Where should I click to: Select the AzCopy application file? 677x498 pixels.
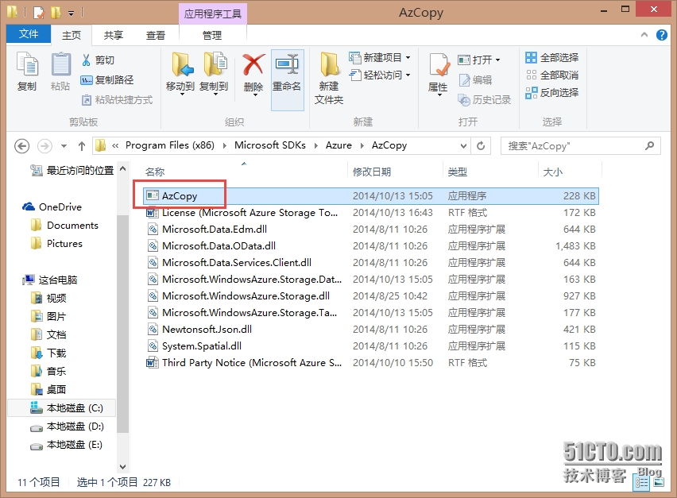pyautogui.click(x=371, y=196)
